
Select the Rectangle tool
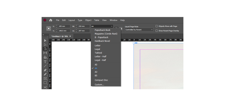45,83
